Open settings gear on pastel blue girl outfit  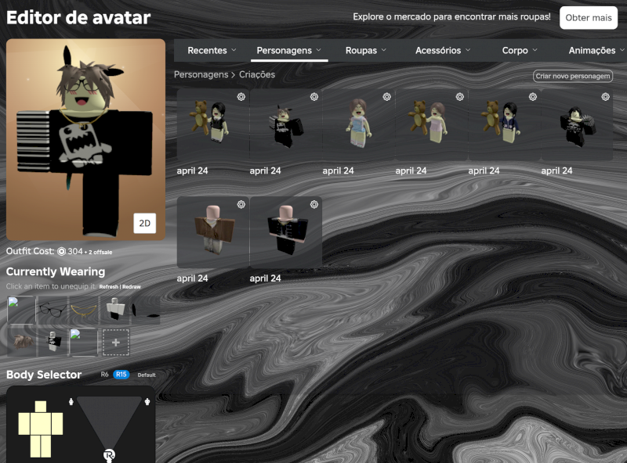pos(386,97)
